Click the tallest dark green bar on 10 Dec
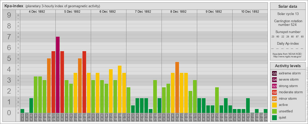This screenshot has height=124, width=308. [x=248, y=105]
